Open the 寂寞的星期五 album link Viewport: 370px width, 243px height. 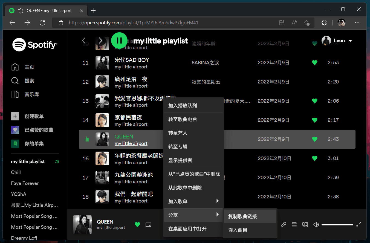[x=206, y=82]
